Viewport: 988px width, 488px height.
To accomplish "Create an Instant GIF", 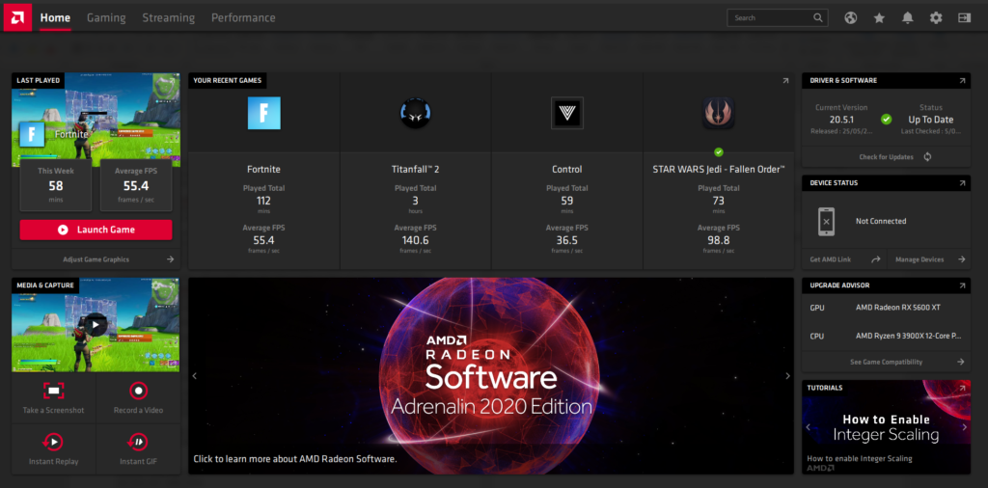I will (139, 442).
